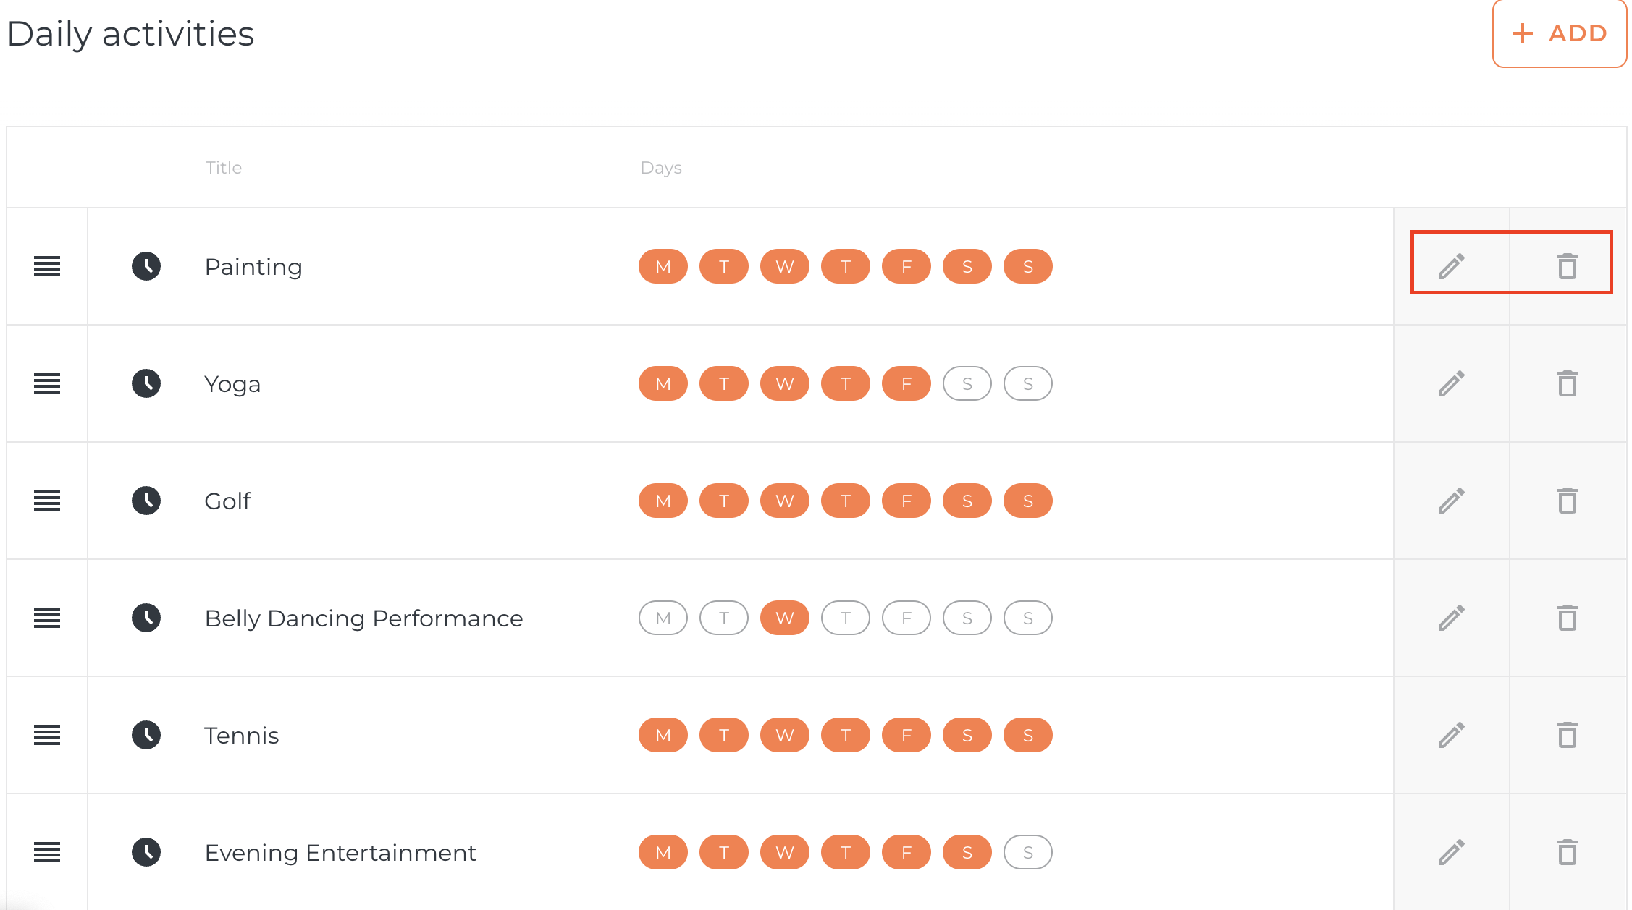Click the clock icon beside Painting
Viewport: 1632px width, 910px height.
[x=146, y=266]
